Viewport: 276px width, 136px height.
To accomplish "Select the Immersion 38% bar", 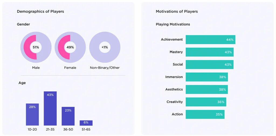I will pyautogui.click(x=206, y=77).
